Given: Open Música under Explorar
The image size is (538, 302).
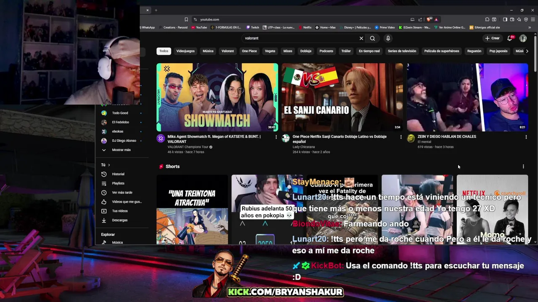Looking at the screenshot, I should (117, 242).
